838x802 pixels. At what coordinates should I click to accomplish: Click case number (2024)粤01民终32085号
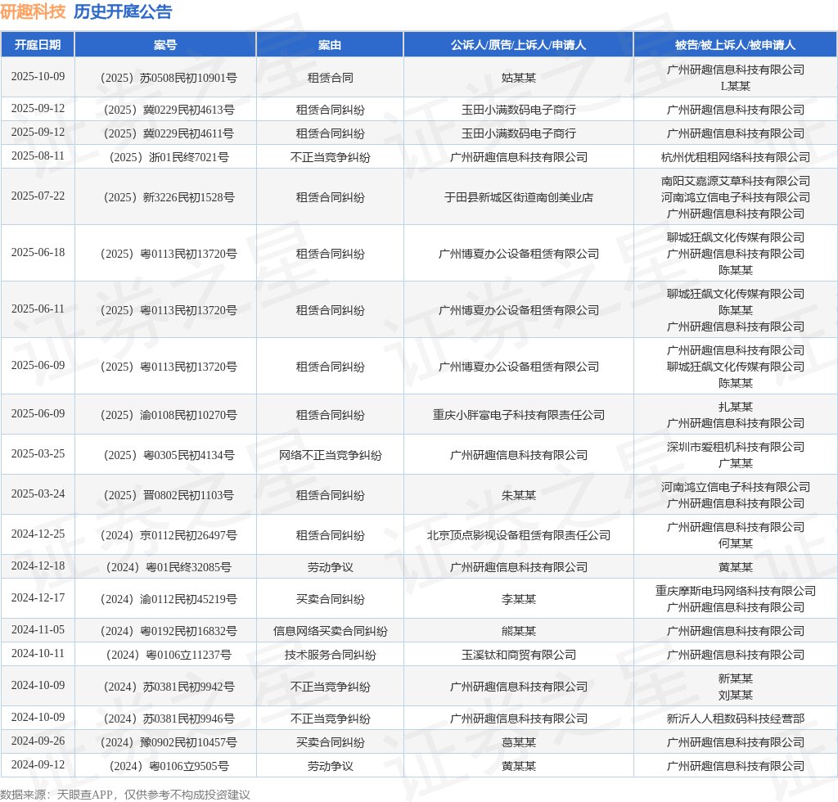(x=169, y=567)
